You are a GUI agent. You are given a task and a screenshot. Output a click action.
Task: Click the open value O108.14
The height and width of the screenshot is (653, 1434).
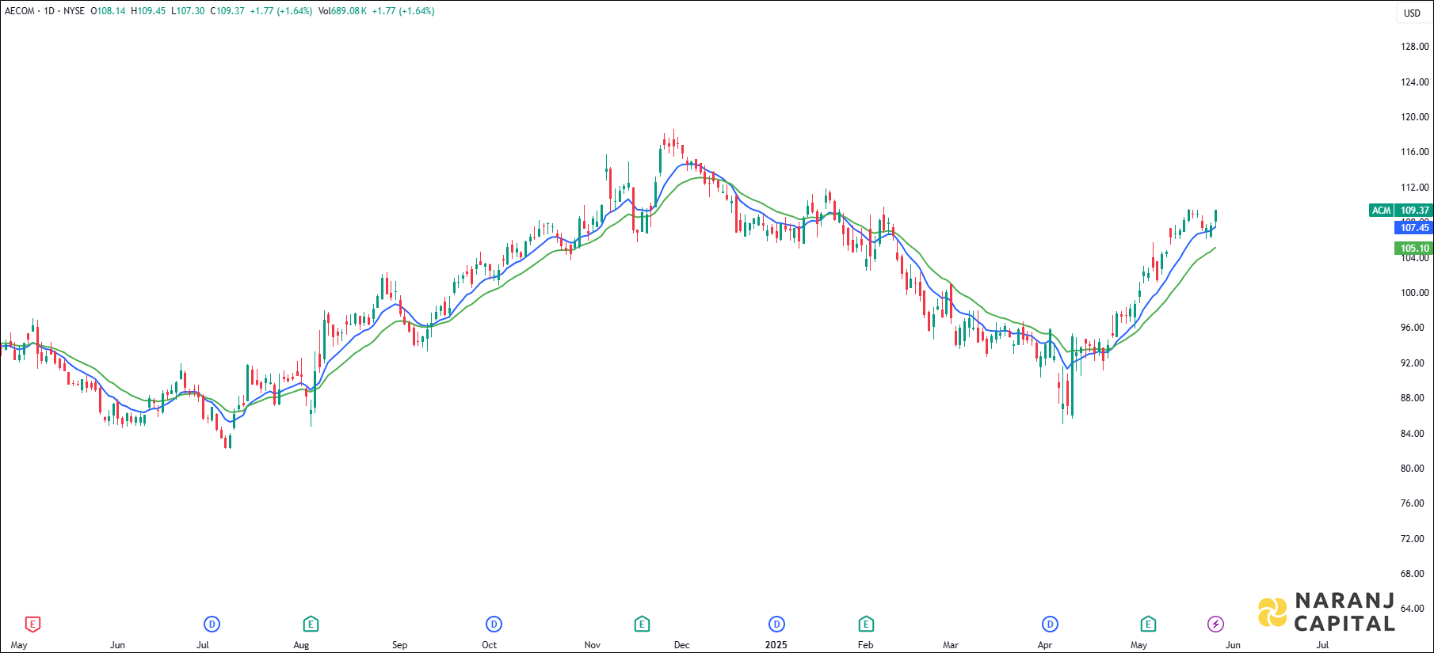point(109,11)
